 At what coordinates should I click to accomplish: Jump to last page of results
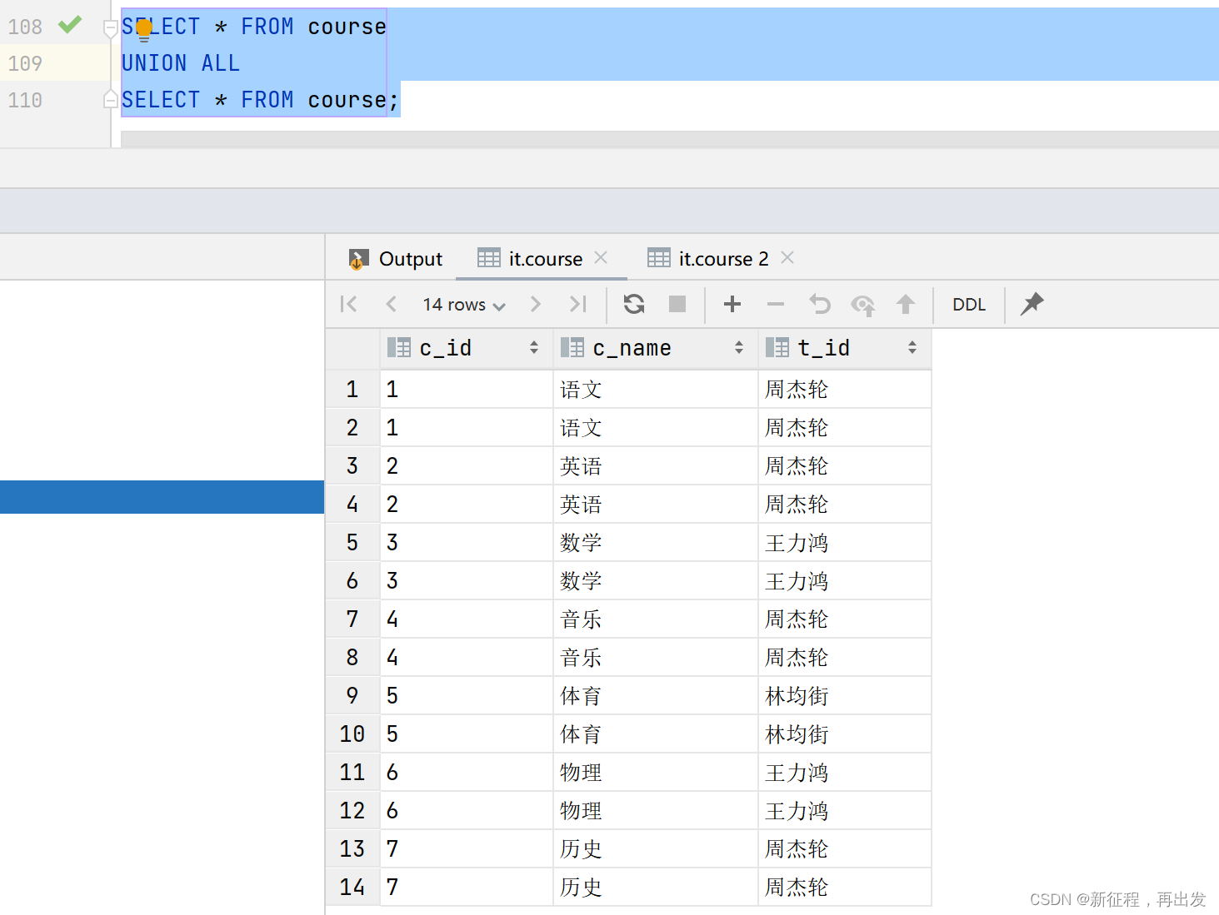(x=578, y=305)
